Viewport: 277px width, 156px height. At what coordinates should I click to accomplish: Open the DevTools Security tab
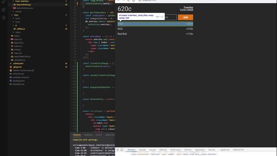pyautogui.click(x=212, y=150)
